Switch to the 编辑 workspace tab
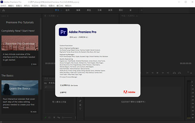195x123 pixels. tap(78, 10)
